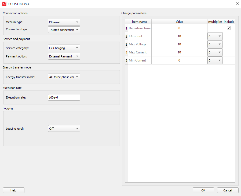The height and width of the screenshot is (196, 241).
Task: Open the Logging level dropdown
Action: tap(64, 128)
